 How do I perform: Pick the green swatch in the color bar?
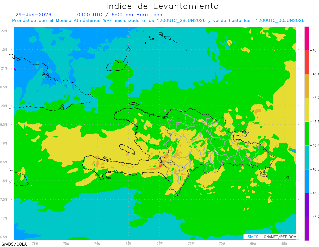point(307,133)
